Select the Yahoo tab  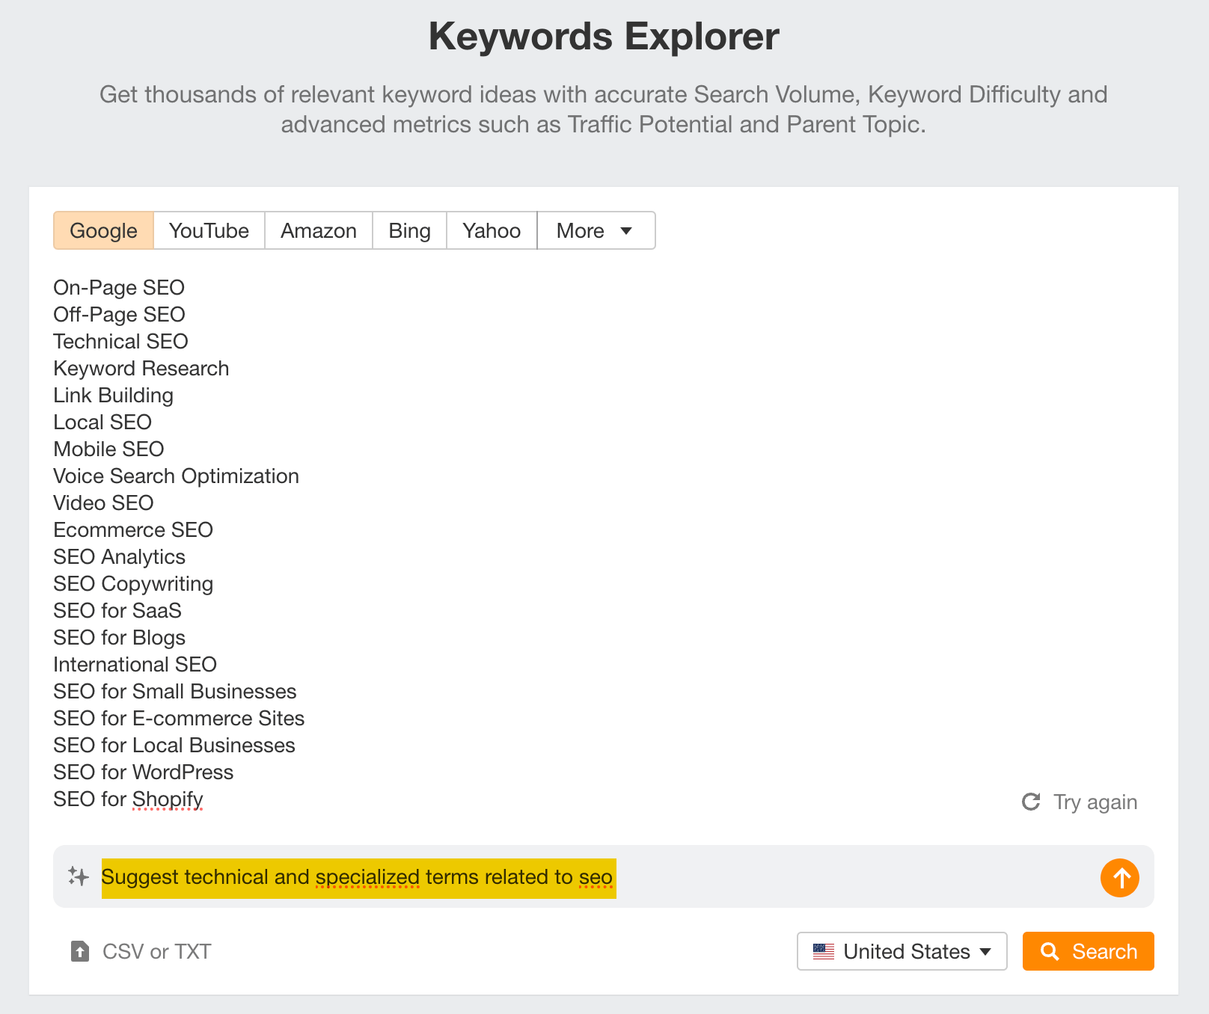coord(491,230)
